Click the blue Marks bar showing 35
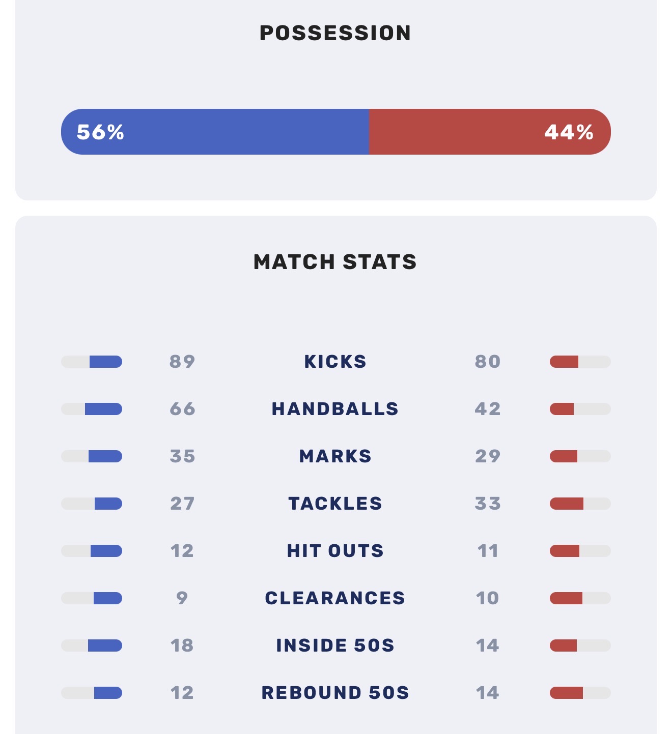 point(92,456)
